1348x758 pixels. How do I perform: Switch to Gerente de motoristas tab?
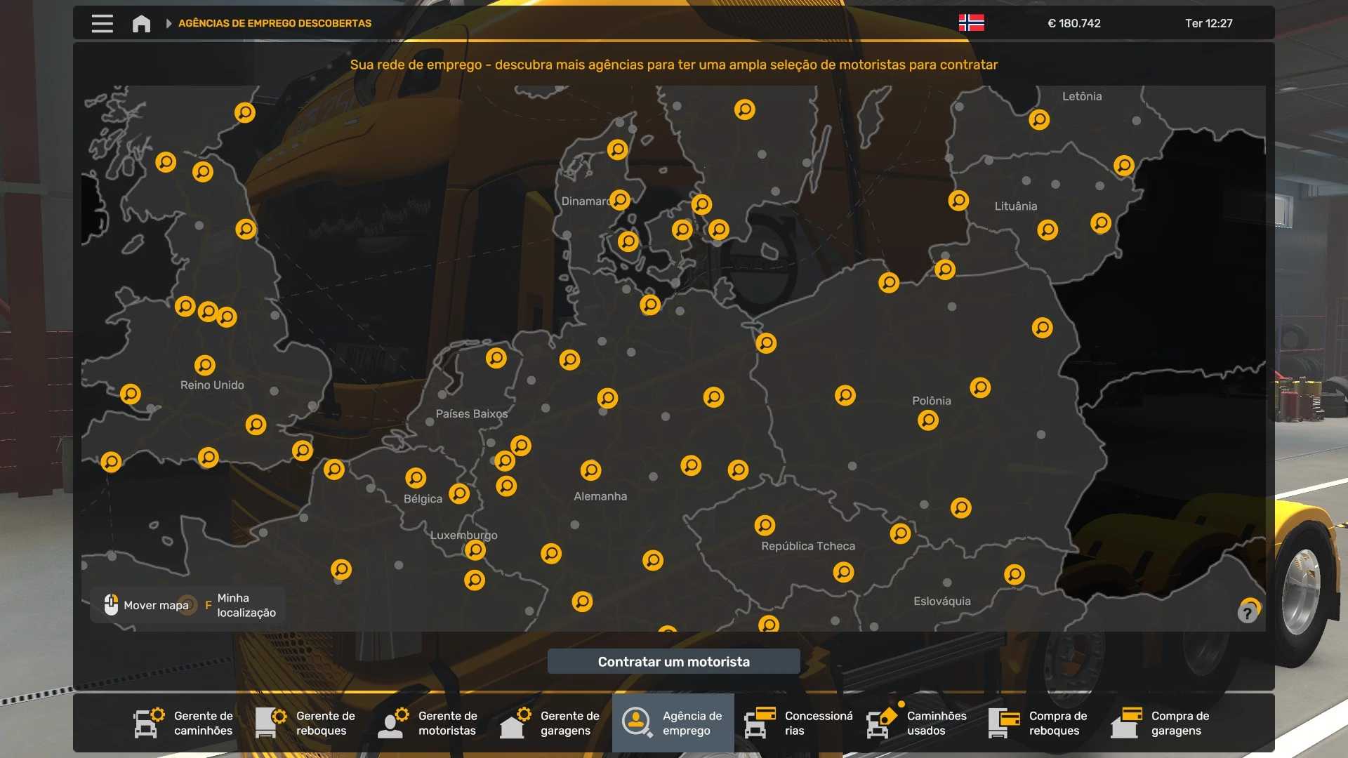428,723
